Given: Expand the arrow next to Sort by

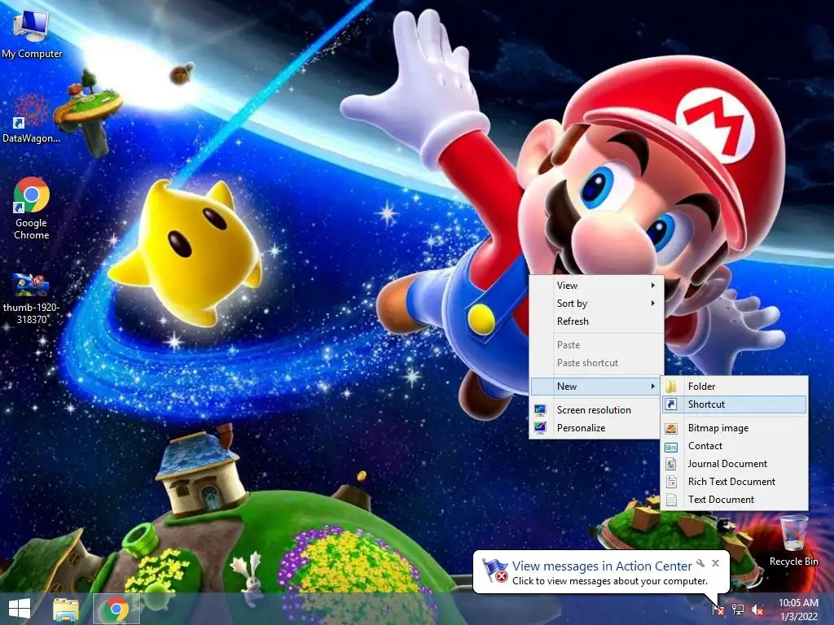Looking at the screenshot, I should click(x=652, y=304).
